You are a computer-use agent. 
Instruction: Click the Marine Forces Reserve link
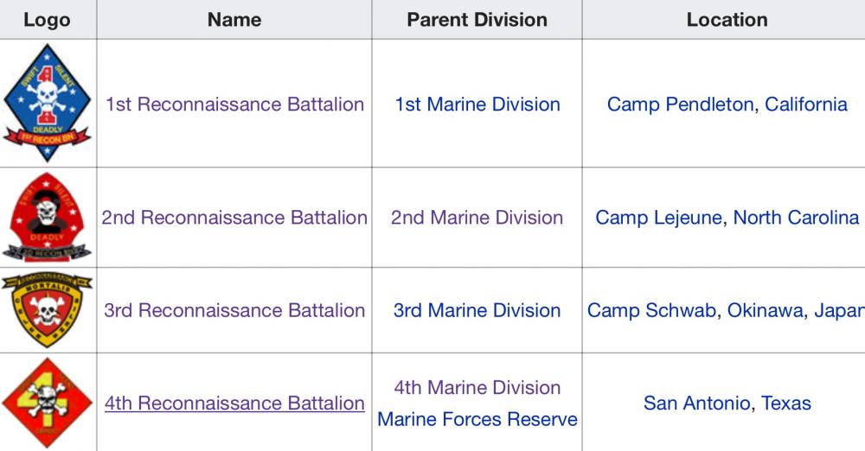[477, 420]
